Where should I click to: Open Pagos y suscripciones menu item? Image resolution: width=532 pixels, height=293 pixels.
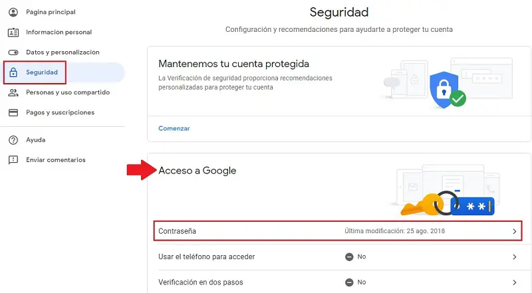click(60, 112)
